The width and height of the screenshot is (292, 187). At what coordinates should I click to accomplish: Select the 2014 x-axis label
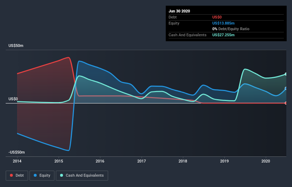tap(17, 161)
